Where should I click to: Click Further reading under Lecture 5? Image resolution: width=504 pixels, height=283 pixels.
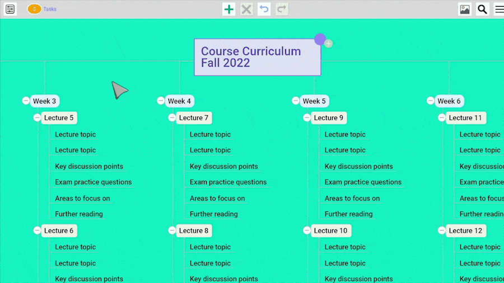[x=79, y=214]
